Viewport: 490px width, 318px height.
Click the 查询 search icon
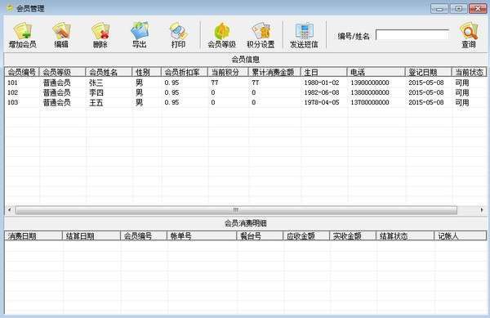pyautogui.click(x=469, y=35)
